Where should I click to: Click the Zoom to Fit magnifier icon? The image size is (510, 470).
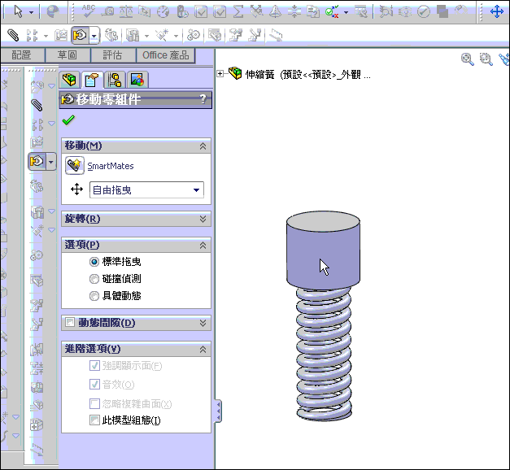[x=468, y=59]
